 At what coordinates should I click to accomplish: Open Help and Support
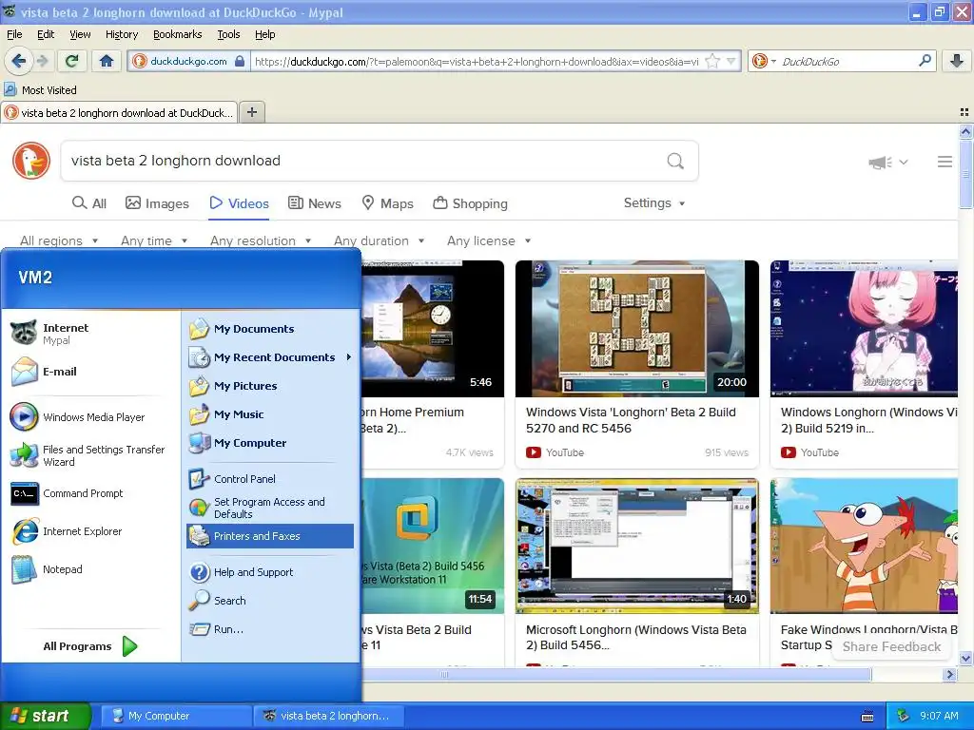(x=270, y=571)
